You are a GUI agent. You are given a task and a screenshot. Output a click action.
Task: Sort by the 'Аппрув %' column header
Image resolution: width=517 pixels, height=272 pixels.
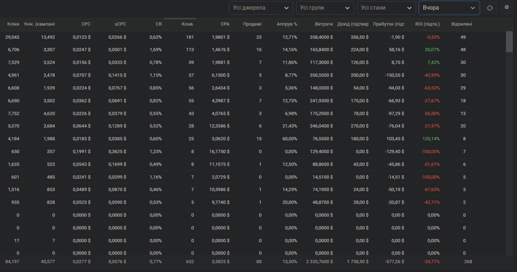(287, 24)
